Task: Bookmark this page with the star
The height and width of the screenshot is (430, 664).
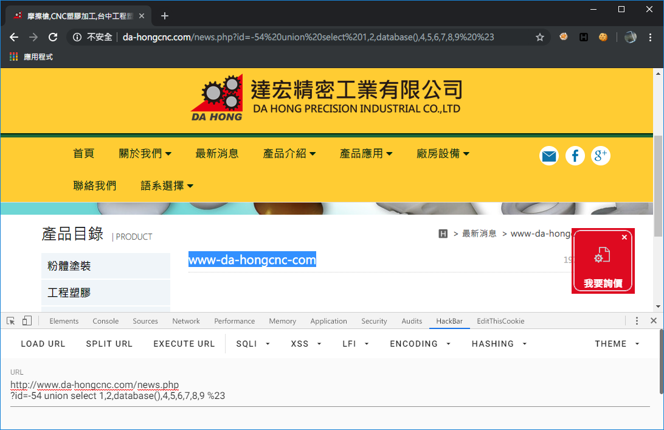Action: [539, 37]
